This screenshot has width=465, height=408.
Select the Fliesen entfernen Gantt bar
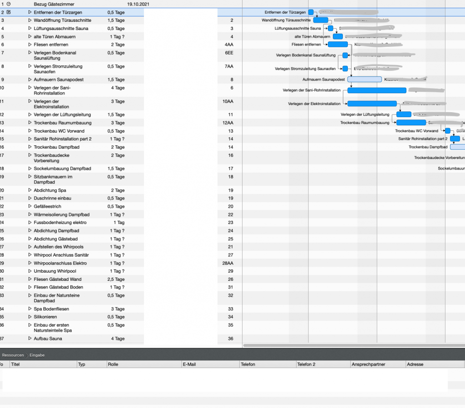click(x=338, y=45)
